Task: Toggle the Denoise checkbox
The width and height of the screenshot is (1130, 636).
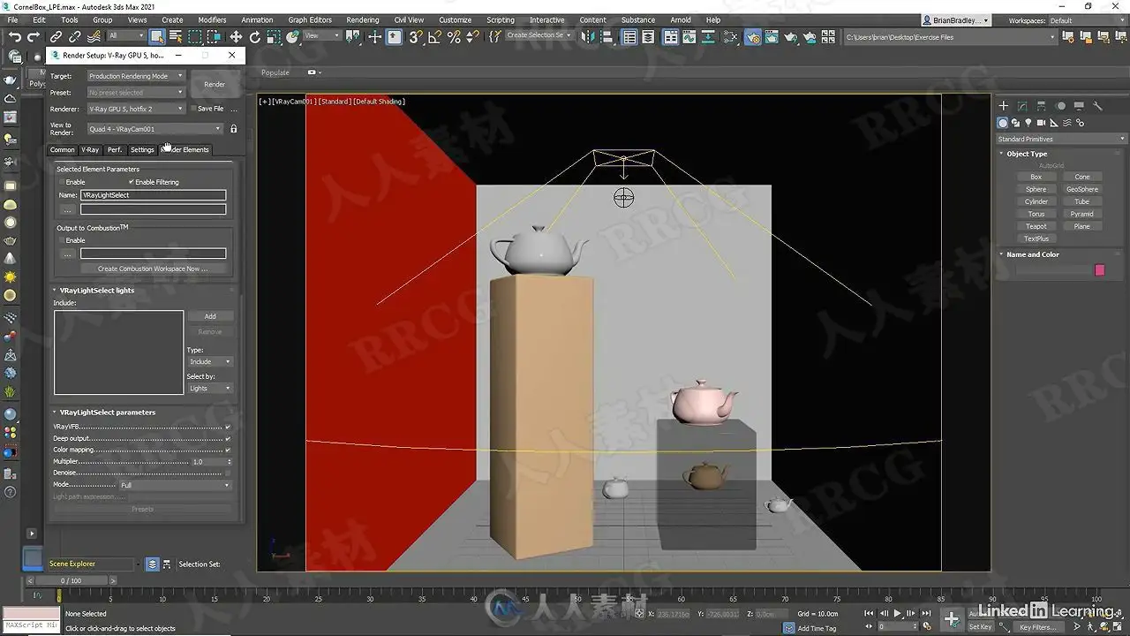Action: click(228, 473)
